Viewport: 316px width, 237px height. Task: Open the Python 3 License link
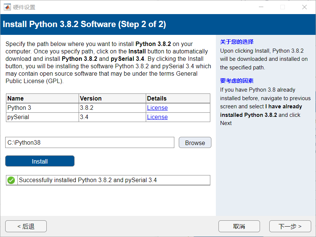click(x=157, y=108)
